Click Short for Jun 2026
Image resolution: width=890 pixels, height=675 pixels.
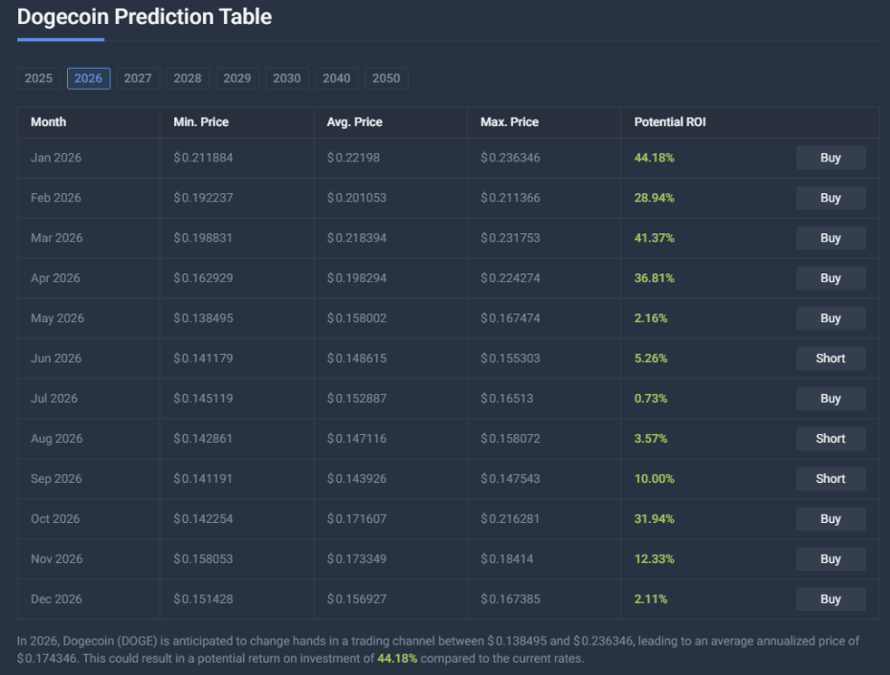(831, 359)
